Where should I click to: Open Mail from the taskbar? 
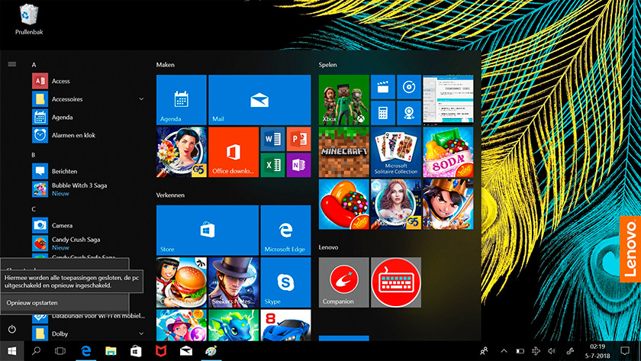[x=186, y=351]
